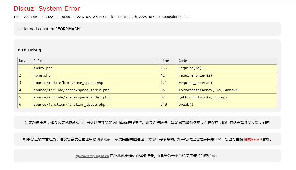
Task: Click the source/module/home/home_space.php entry
Action: [68, 83]
